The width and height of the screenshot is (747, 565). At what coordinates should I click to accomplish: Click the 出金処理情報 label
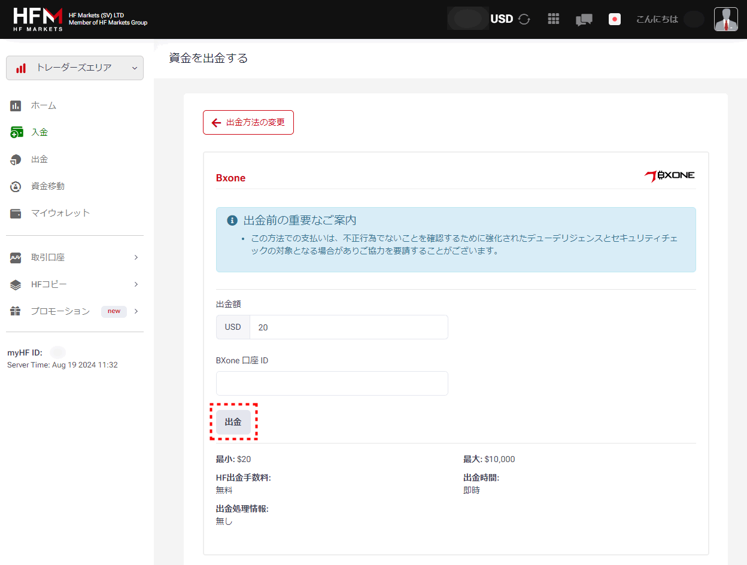click(242, 509)
